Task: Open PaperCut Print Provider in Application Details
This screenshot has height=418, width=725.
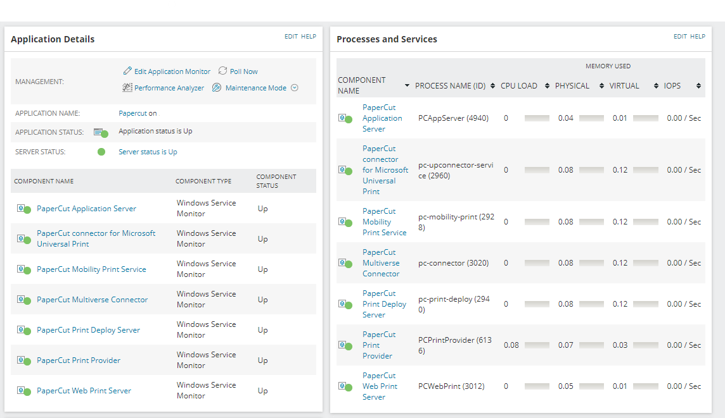Action: pos(79,360)
